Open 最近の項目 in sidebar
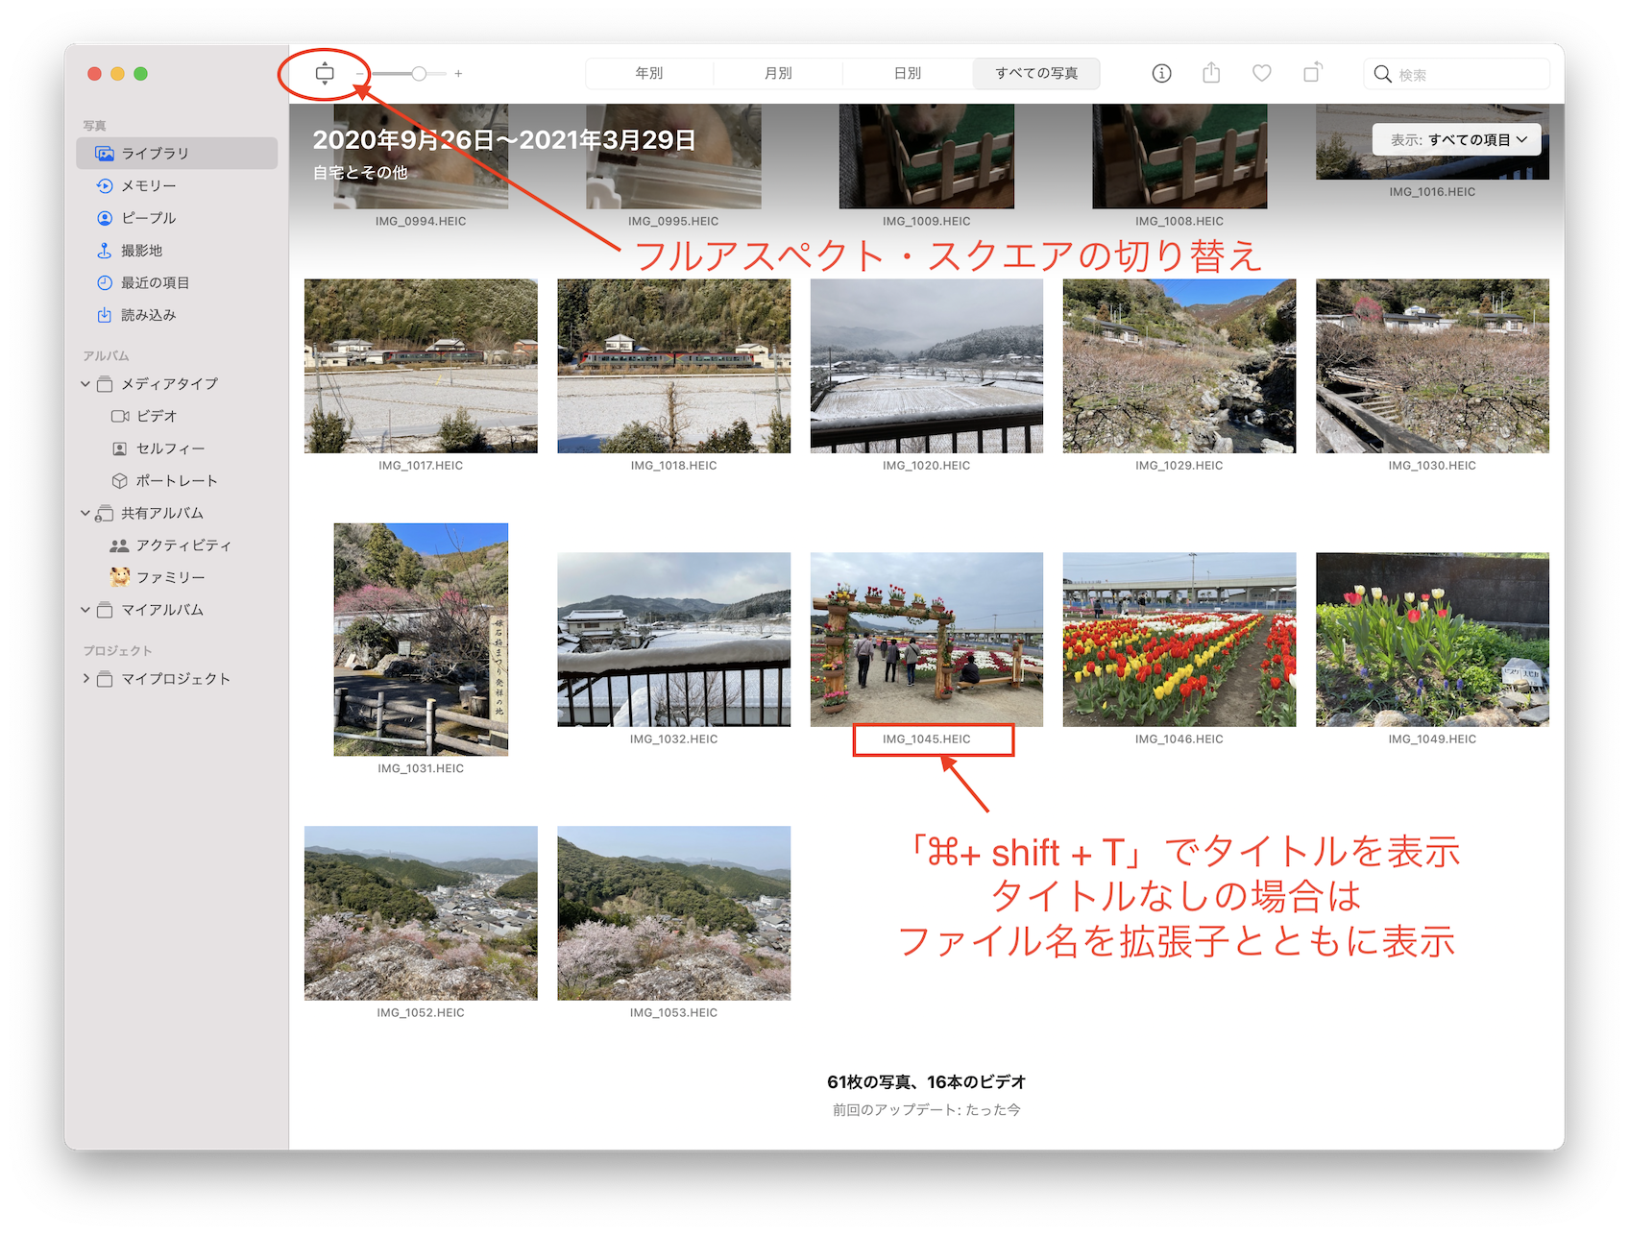The image size is (1629, 1235). (155, 282)
